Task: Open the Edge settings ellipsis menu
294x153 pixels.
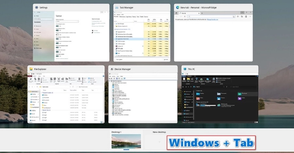Action: pos(250,17)
